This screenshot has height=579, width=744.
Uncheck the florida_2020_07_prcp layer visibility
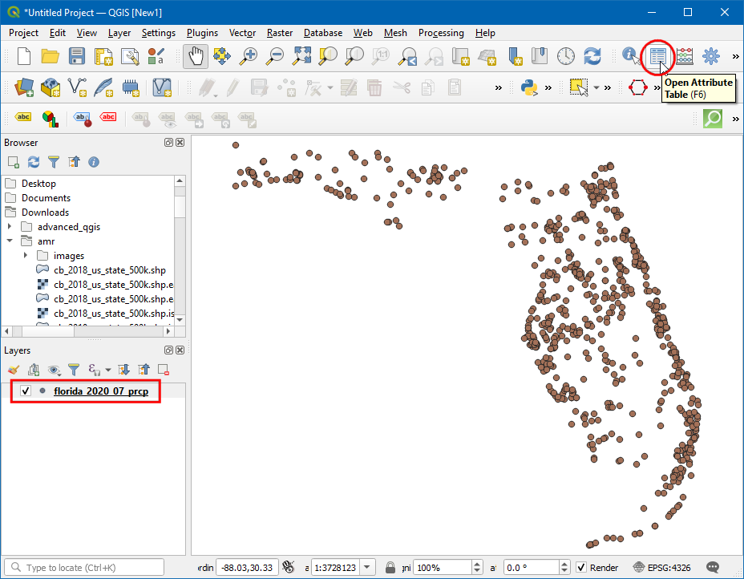tap(26, 391)
